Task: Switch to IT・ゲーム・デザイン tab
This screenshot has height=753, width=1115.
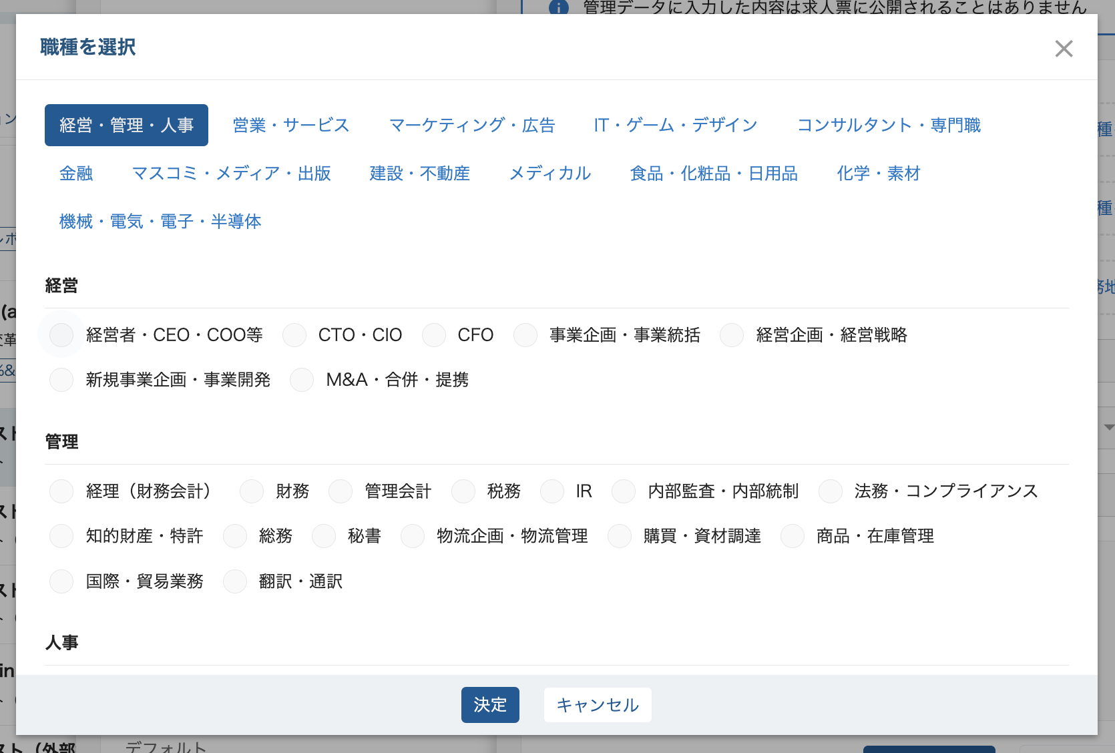Action: (x=676, y=125)
